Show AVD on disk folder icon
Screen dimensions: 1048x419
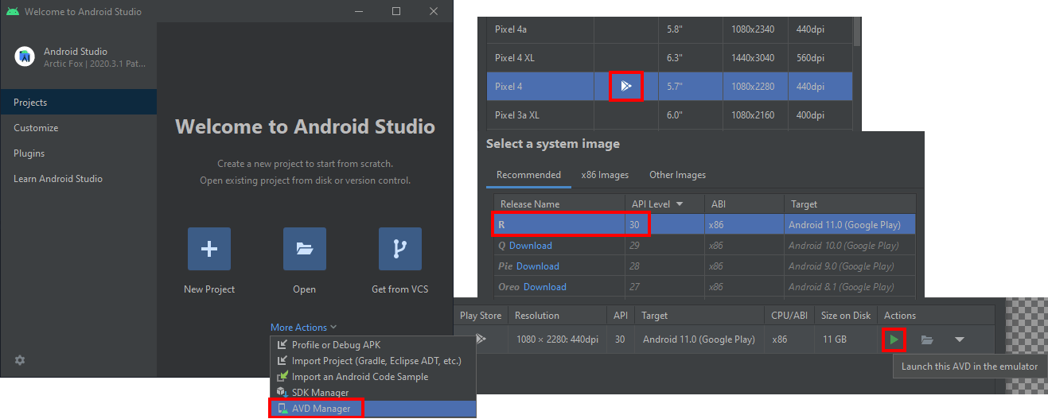[927, 339]
